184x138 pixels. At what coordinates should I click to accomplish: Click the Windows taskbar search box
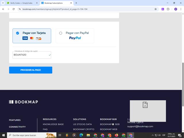pos(32,135)
